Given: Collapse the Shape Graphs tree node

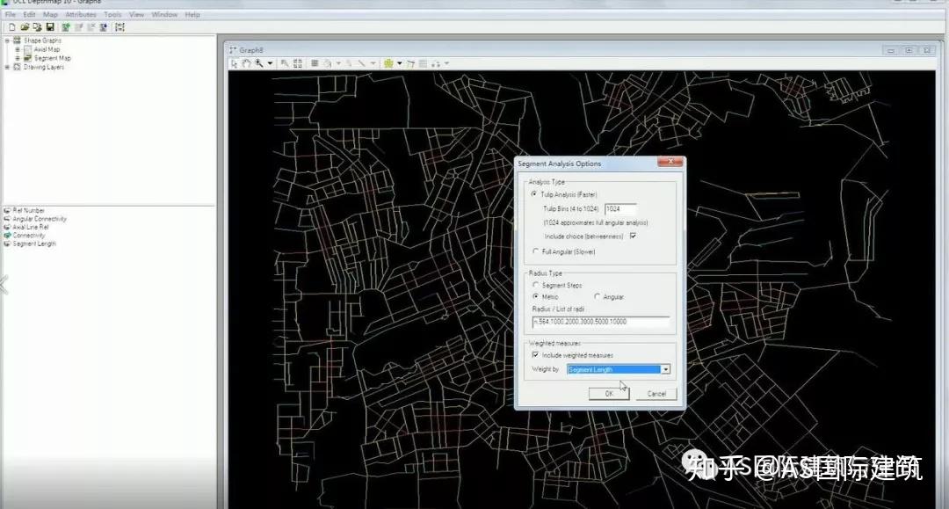Looking at the screenshot, I should (5, 40).
